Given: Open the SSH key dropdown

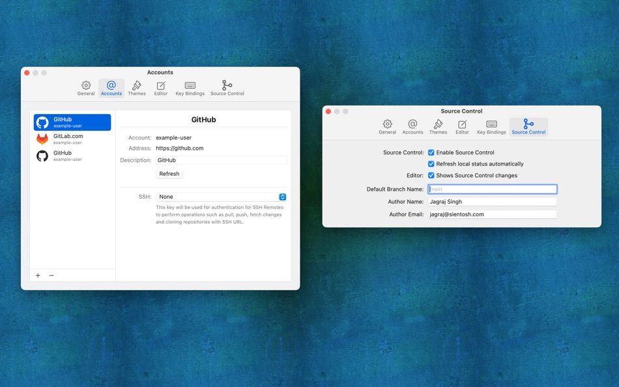Looking at the screenshot, I should tap(221, 197).
